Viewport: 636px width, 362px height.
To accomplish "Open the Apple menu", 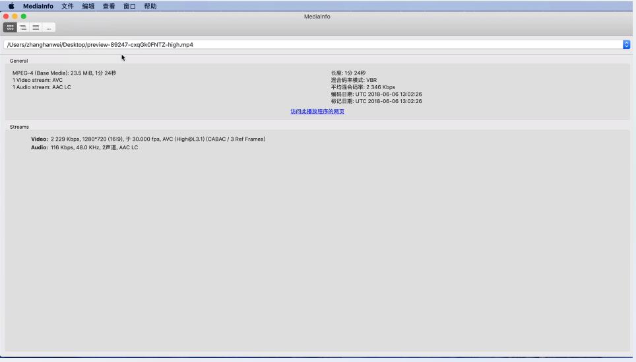I will [11, 6].
